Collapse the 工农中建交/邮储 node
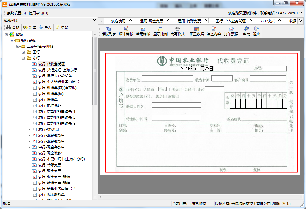The width and height of the screenshot is (306, 209). 18,46
